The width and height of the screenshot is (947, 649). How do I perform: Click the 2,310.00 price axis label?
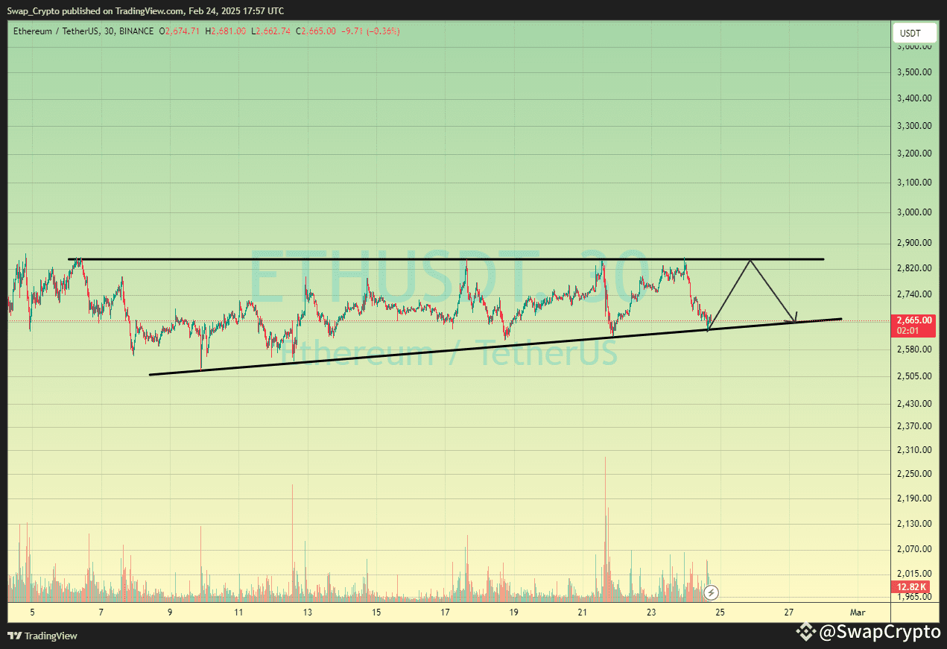tap(915, 450)
